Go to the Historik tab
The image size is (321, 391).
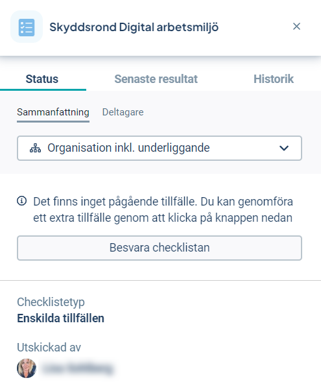(x=274, y=79)
